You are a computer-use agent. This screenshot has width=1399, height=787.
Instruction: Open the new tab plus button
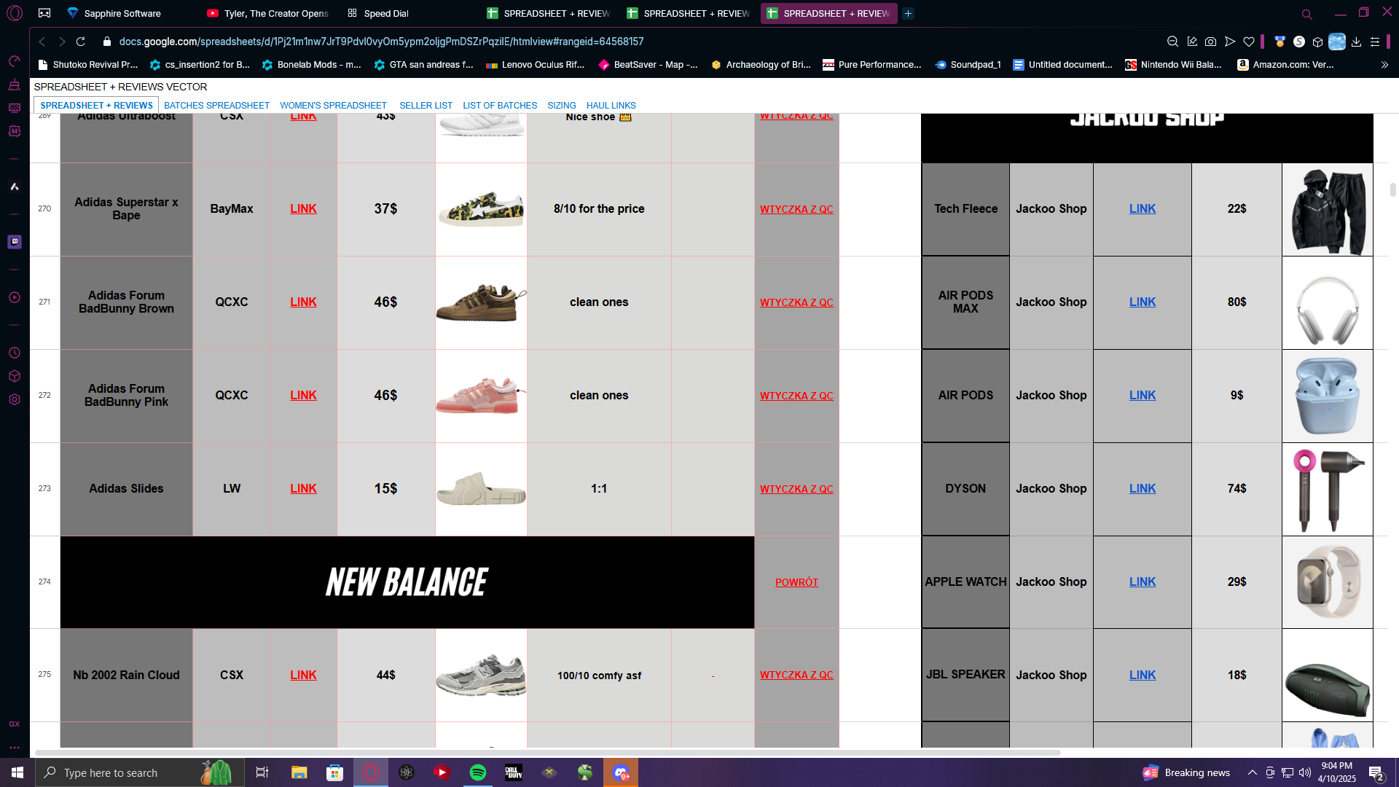908,13
